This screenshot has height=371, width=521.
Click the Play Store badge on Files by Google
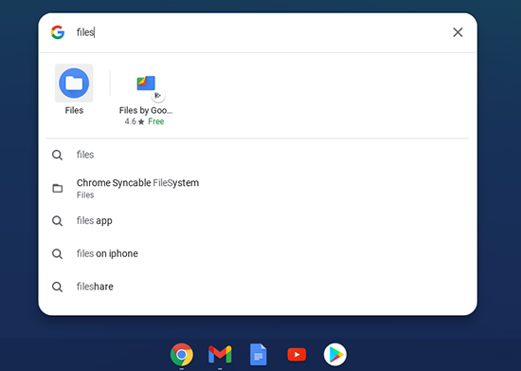pyautogui.click(x=158, y=96)
